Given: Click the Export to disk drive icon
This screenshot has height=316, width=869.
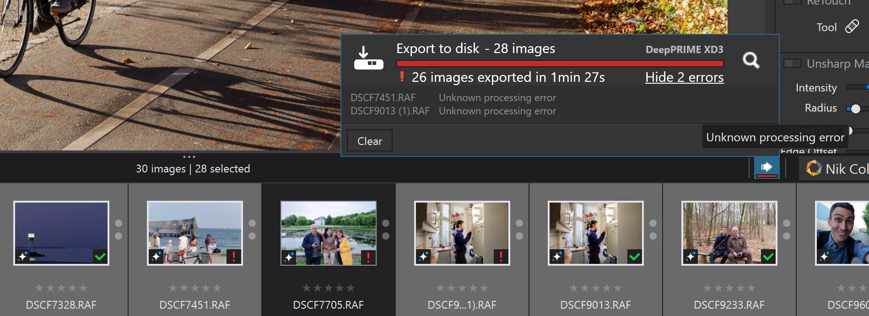Looking at the screenshot, I should tap(368, 58).
